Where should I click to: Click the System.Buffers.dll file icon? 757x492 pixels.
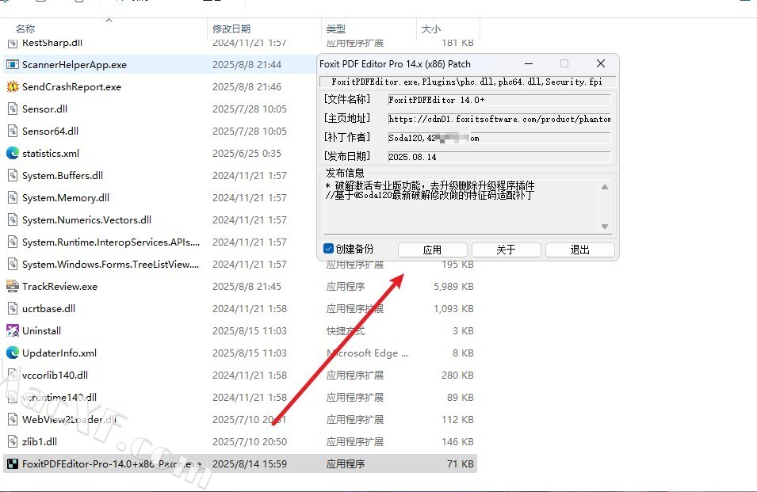(13, 176)
